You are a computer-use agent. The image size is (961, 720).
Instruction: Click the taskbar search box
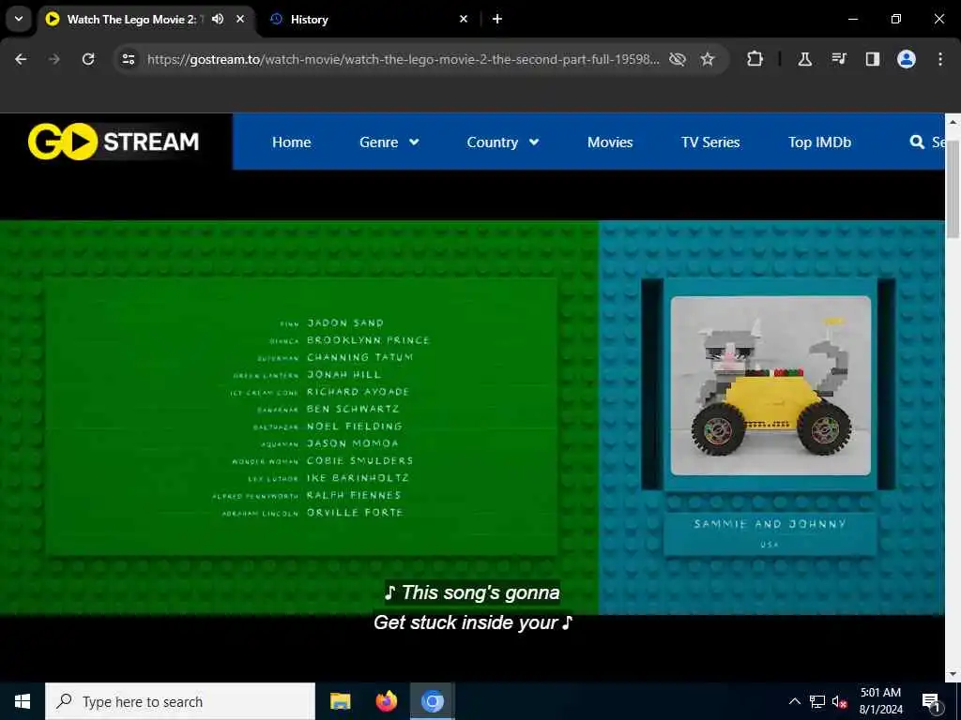[180, 701]
